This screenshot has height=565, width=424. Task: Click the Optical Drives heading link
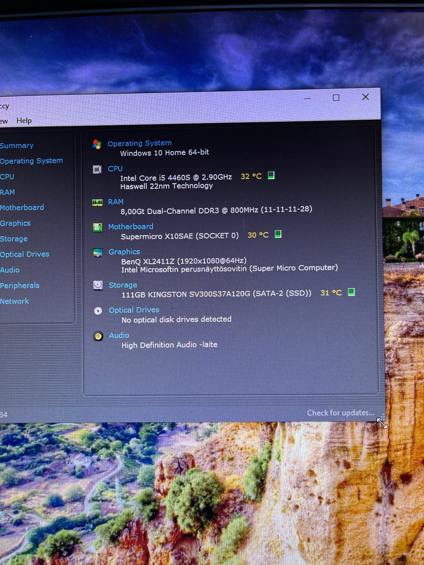pyautogui.click(x=134, y=310)
